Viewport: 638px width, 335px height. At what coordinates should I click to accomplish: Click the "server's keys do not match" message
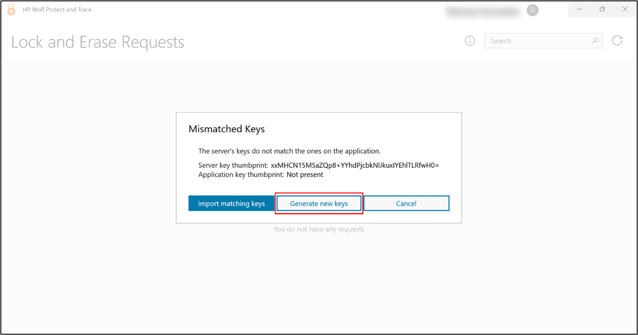pyautogui.click(x=289, y=151)
